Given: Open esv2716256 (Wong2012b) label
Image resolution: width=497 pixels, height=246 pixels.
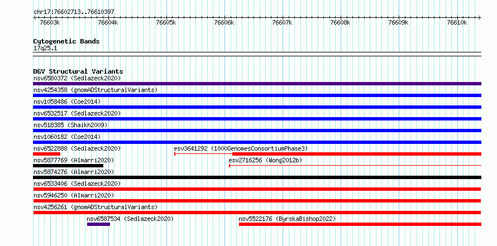Looking at the screenshot, I should (265, 160).
